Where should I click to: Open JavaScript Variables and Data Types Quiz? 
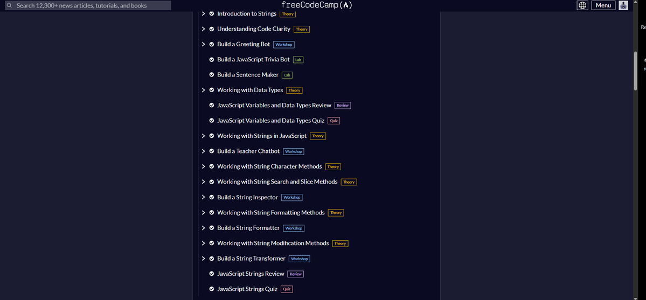point(270,120)
